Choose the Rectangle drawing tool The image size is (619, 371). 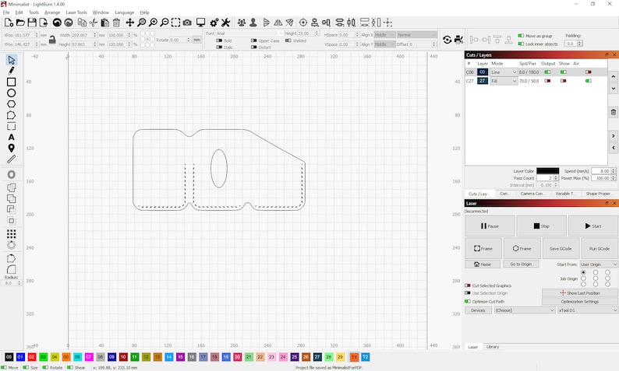tap(11, 82)
